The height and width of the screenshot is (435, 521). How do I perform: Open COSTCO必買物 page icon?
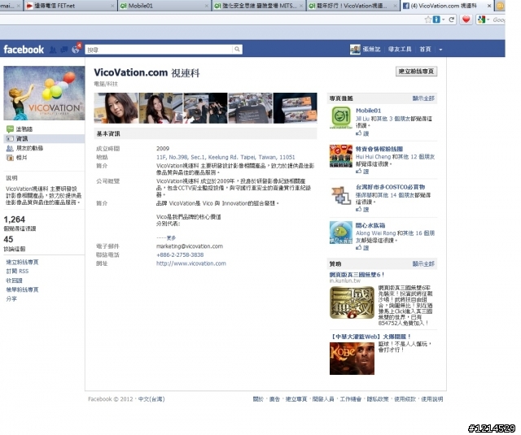341,195
